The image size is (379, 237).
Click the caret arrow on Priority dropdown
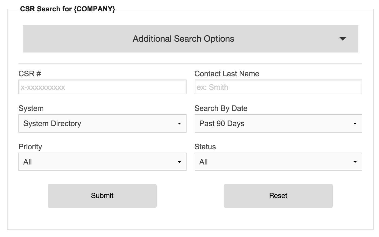pyautogui.click(x=179, y=162)
